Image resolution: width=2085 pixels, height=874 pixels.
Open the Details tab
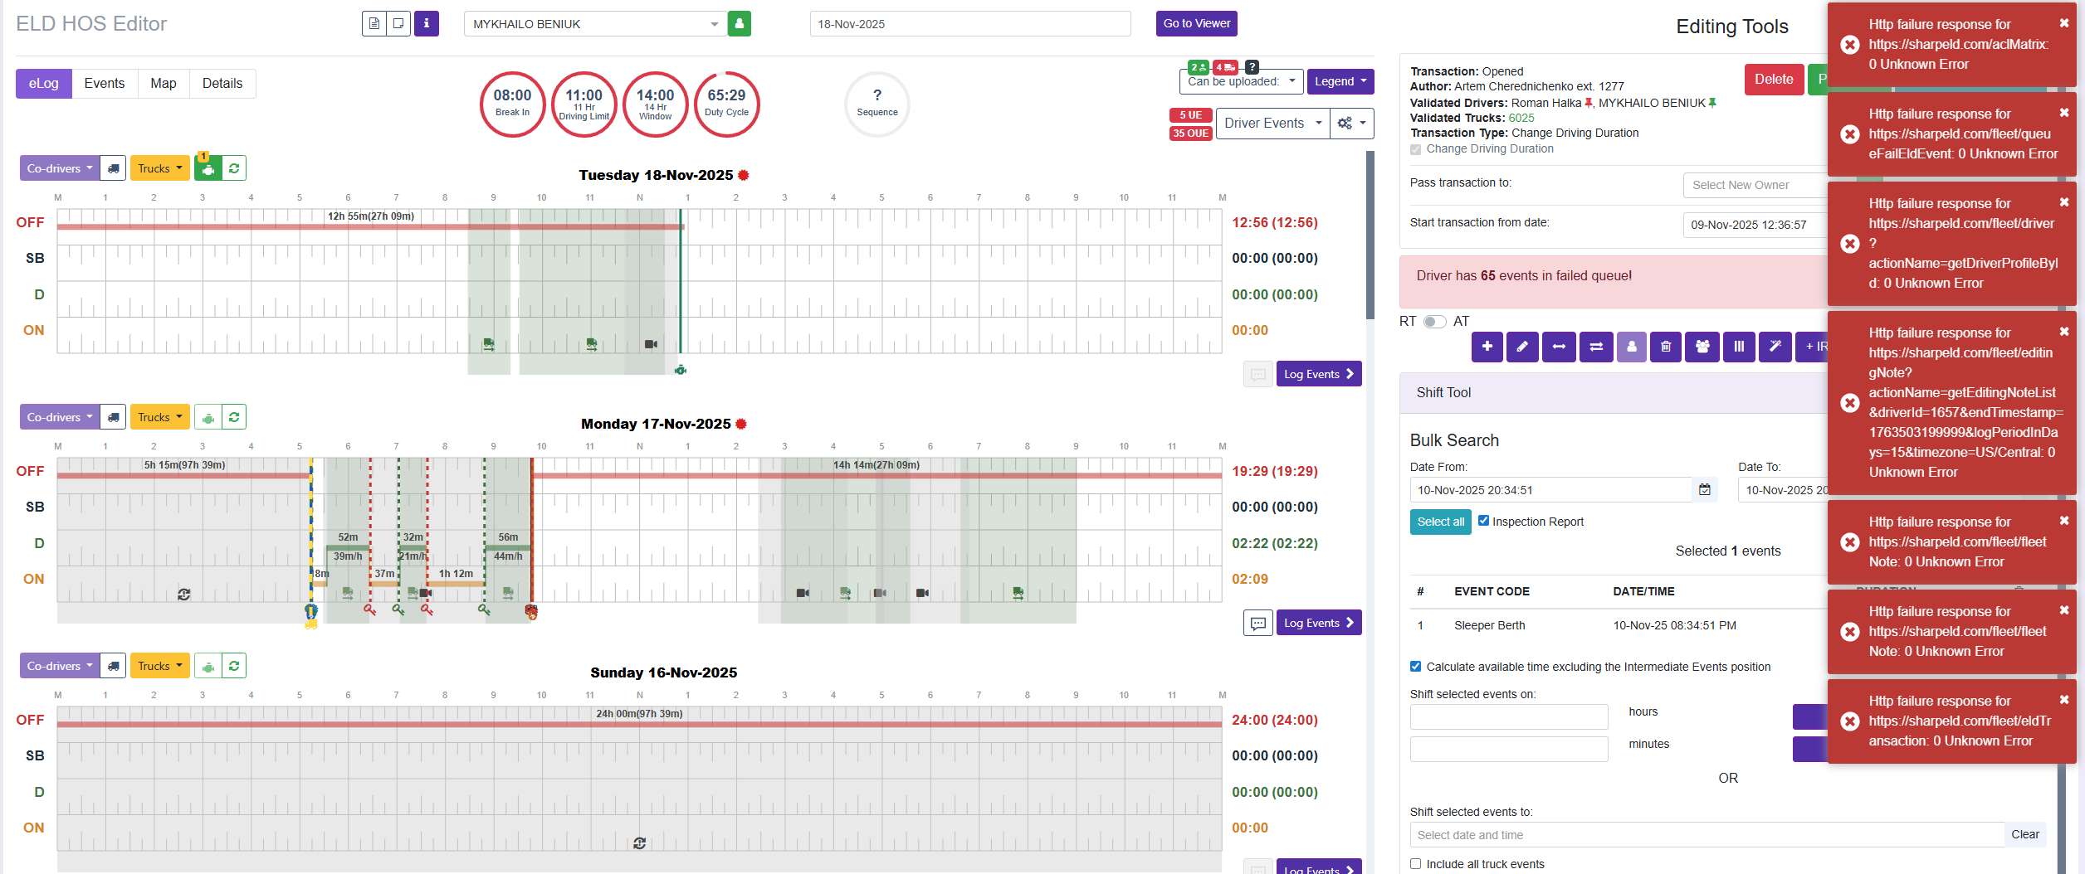[222, 84]
